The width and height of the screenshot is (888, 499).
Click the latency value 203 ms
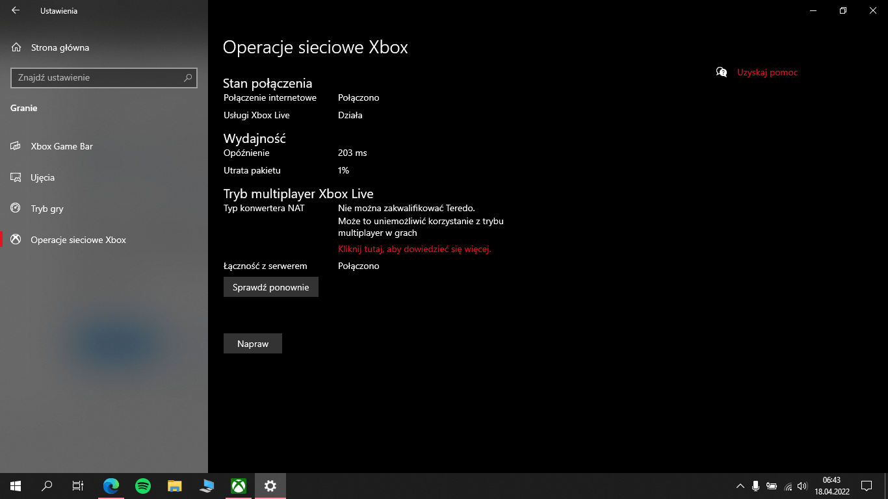pos(352,153)
